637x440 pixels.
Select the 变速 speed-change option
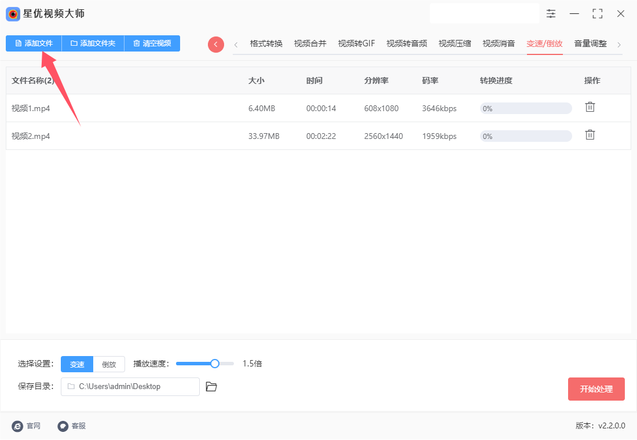pos(77,364)
